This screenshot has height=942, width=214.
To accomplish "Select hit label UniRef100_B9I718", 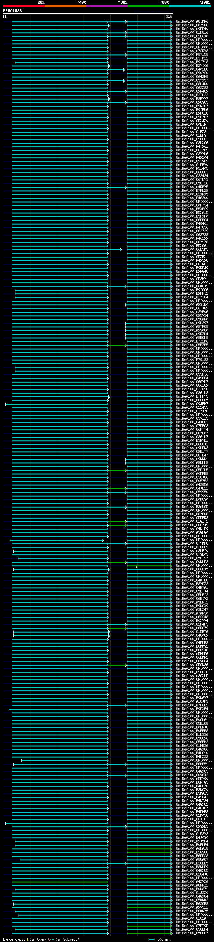I will [x=192, y=62].
